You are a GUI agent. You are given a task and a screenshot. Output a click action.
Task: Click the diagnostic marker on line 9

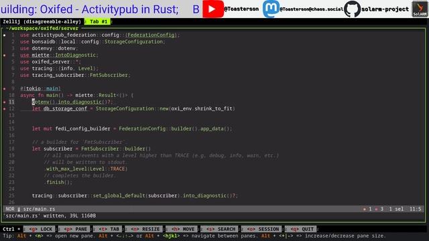[x=5, y=88]
